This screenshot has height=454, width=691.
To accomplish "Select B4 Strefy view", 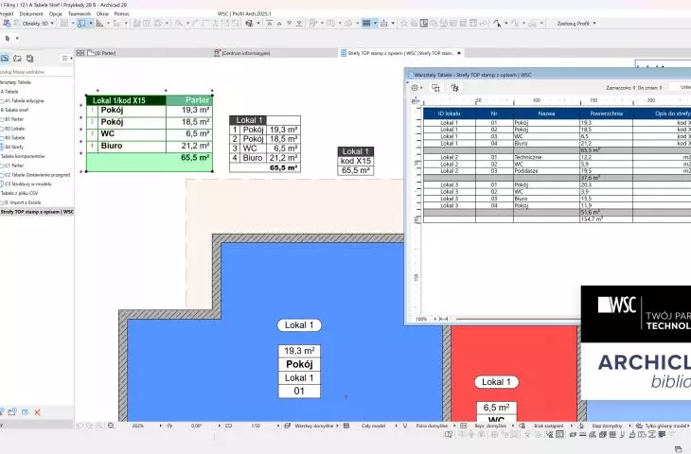I will (x=14, y=147).
